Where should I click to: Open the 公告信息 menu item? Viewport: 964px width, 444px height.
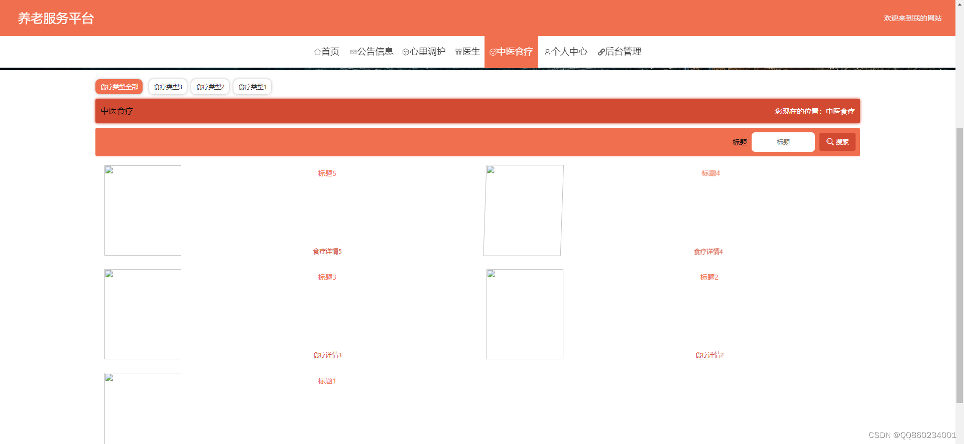[372, 52]
